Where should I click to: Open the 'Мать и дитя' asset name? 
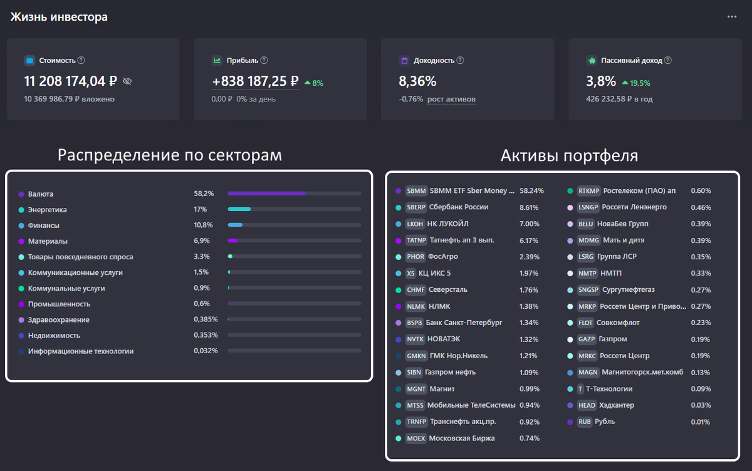coord(624,240)
